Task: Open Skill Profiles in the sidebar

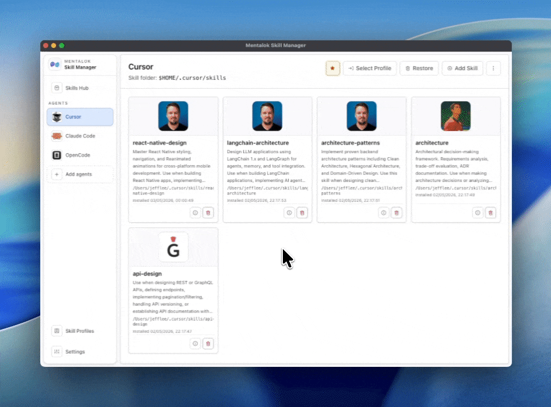Action: [80, 331]
